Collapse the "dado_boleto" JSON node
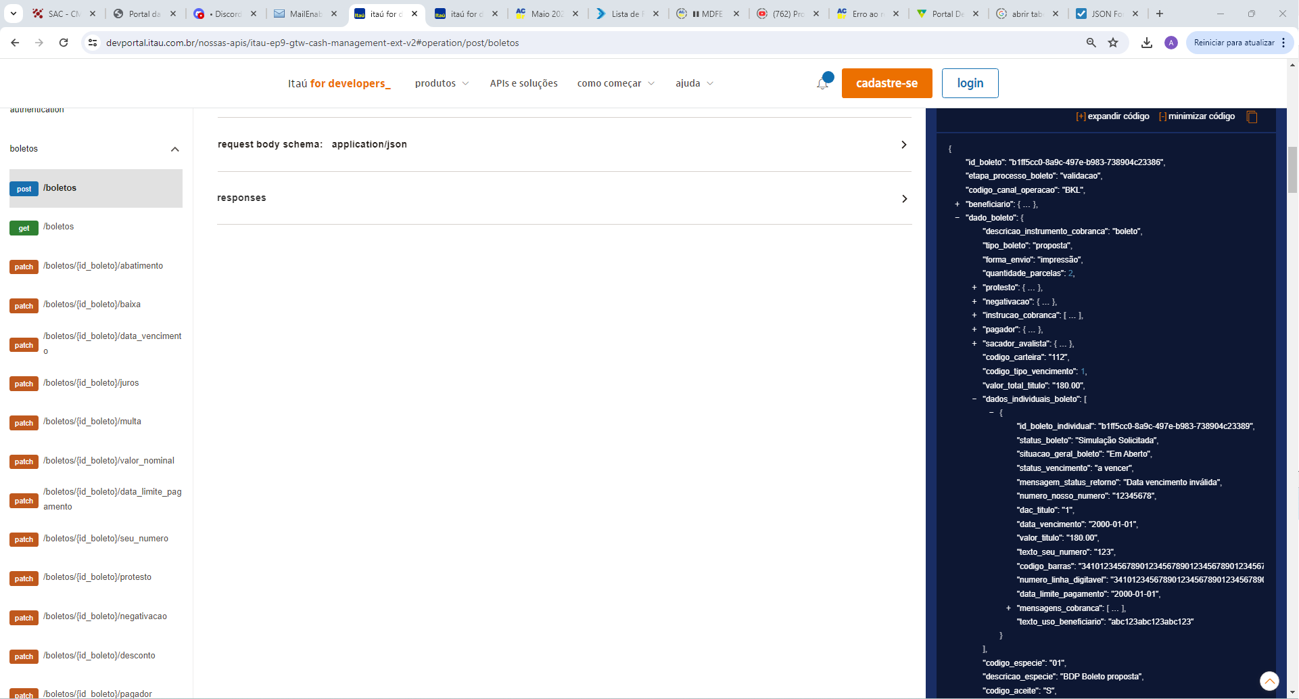 pos(957,218)
